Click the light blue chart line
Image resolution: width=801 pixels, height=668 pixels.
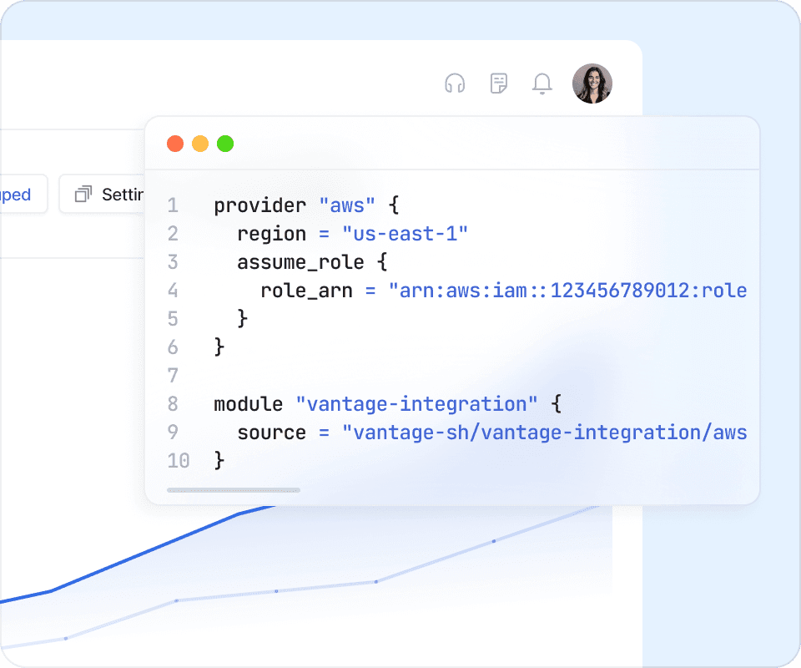pos(275,591)
